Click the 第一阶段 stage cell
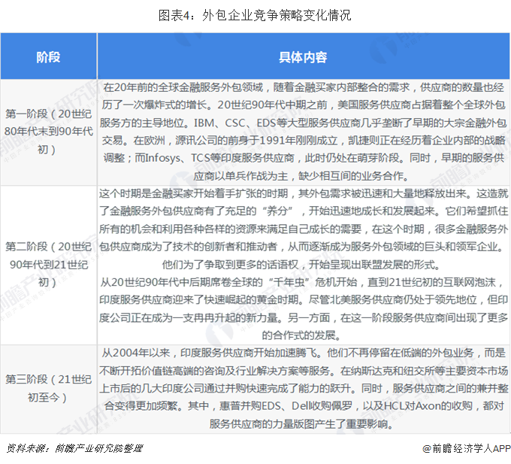 pos(48,132)
